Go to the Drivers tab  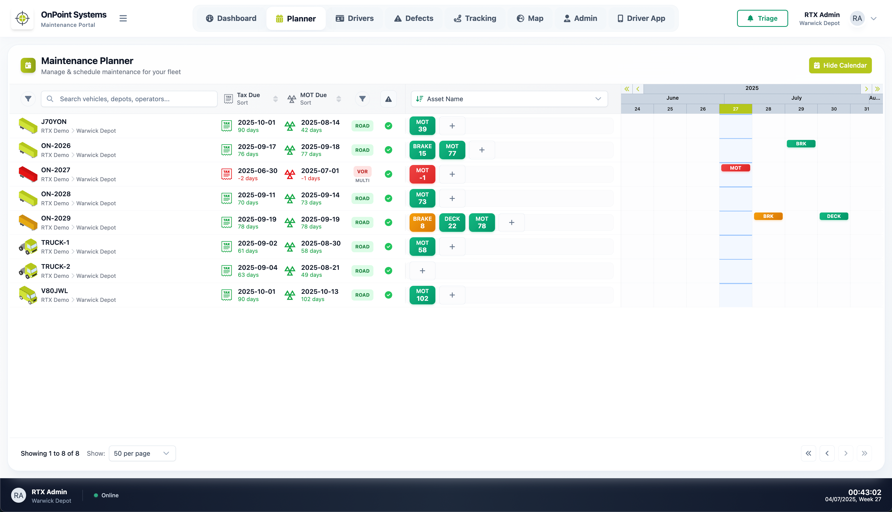tap(355, 18)
